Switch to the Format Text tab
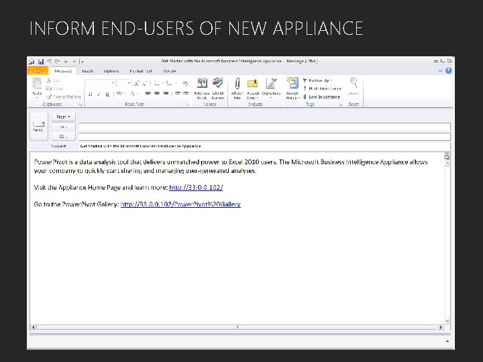 (x=141, y=71)
